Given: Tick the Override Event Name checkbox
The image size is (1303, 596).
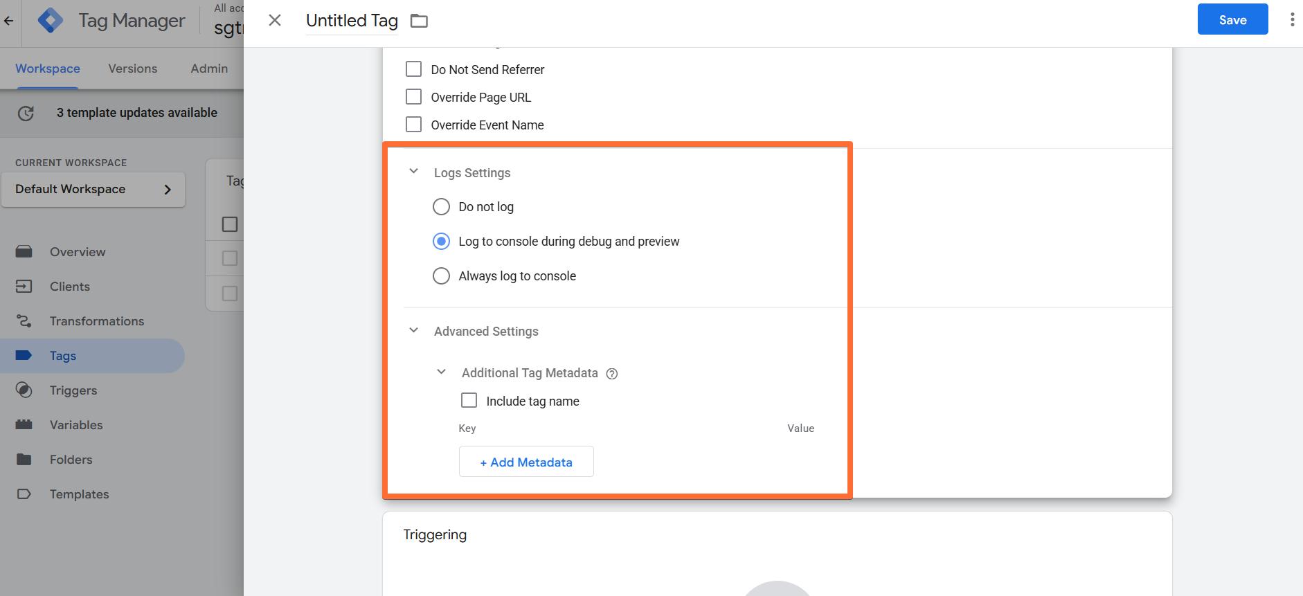Looking at the screenshot, I should coord(413,125).
